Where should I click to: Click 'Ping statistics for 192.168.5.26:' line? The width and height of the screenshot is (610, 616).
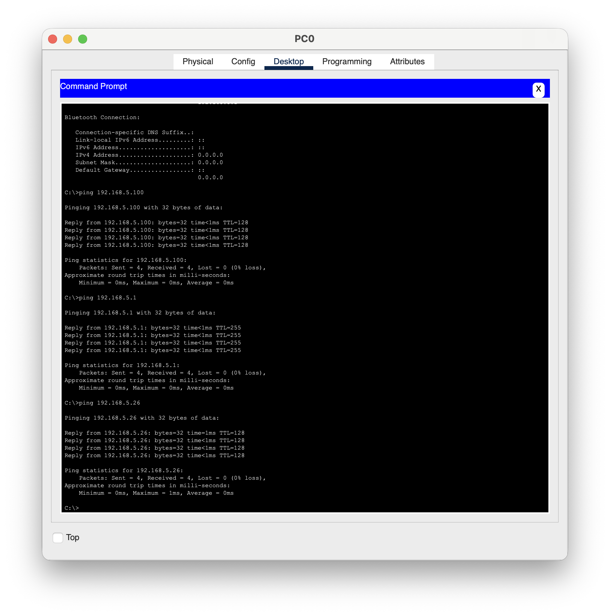tap(124, 470)
